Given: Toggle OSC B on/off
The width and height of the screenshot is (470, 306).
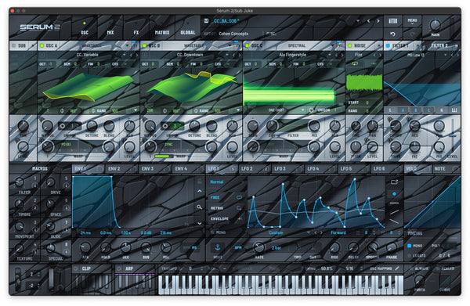Looking at the screenshot, I should click(144, 45).
